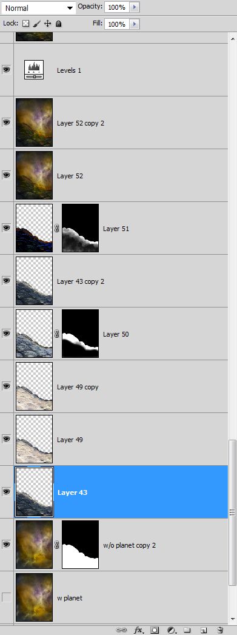Delete layer with trash icon
The image size is (237, 635).
tap(220, 630)
